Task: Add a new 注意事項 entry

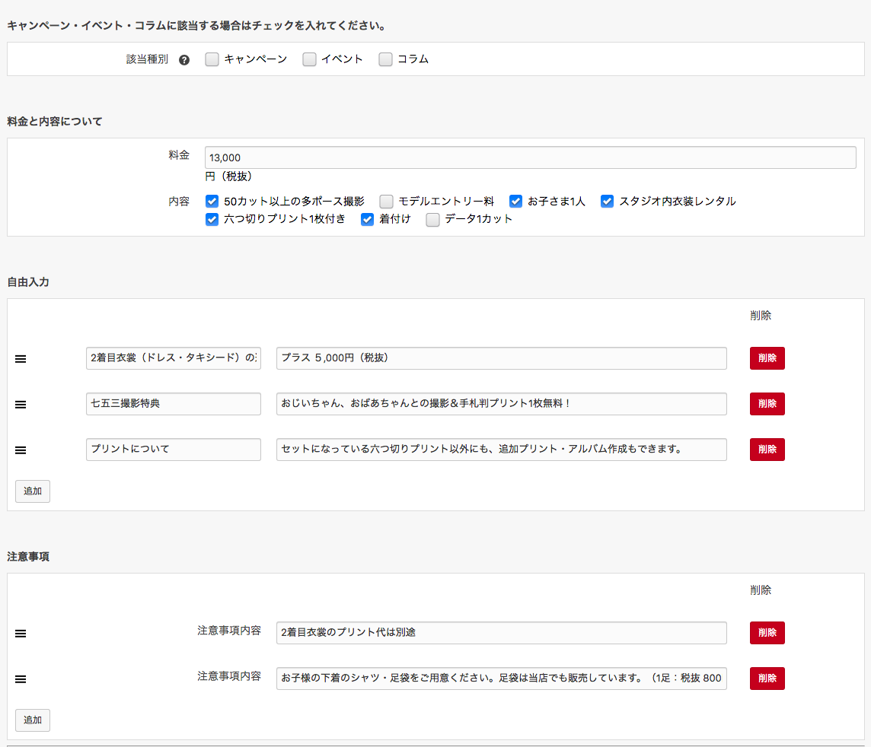Action: coord(33,720)
